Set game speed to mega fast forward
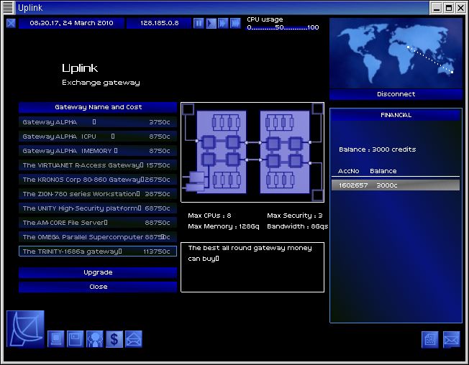The height and width of the screenshot is (365, 469). click(235, 23)
